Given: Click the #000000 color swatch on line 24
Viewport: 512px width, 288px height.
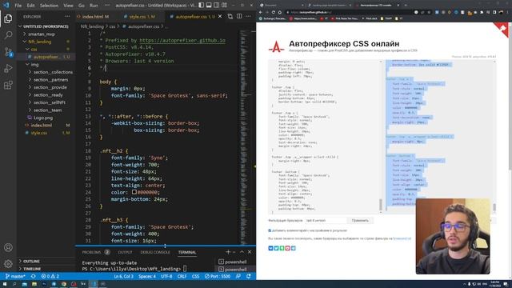Looking at the screenshot, I should pos(134,192).
